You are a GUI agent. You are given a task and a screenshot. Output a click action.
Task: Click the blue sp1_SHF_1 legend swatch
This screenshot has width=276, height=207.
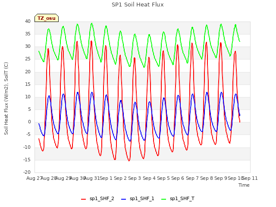tap(124, 199)
